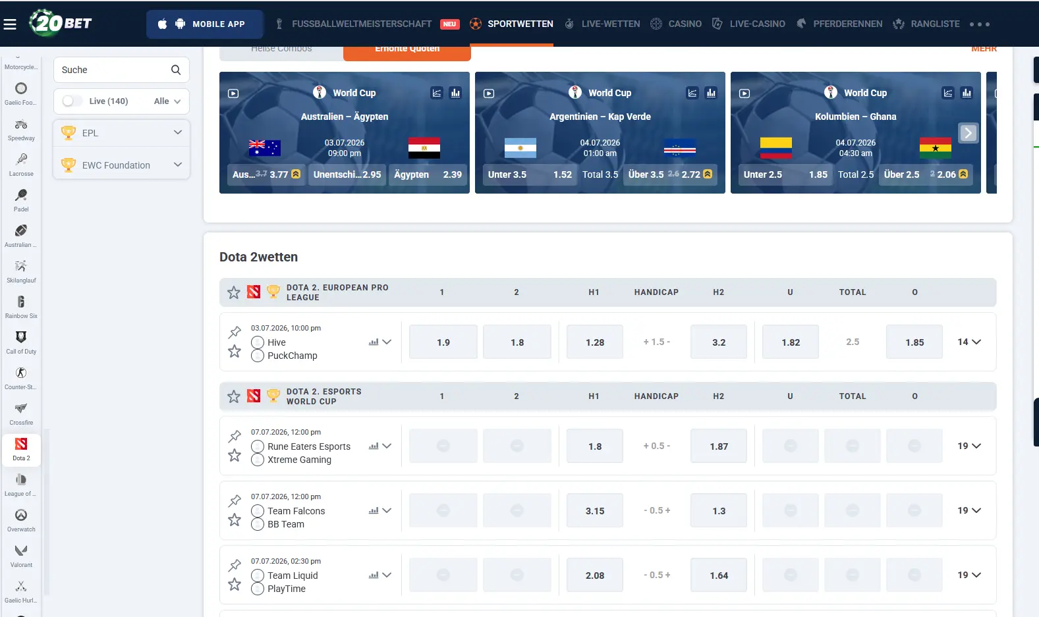The width and height of the screenshot is (1039, 617).
Task: Expand 19 more markets for Rune Eaters match
Action: pos(969,446)
